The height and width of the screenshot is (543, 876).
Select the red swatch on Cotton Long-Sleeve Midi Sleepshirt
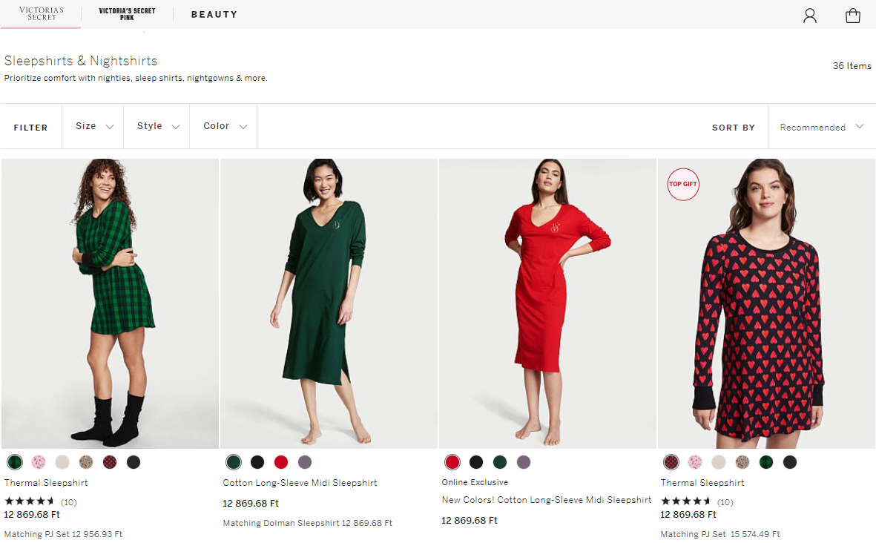[x=281, y=461]
